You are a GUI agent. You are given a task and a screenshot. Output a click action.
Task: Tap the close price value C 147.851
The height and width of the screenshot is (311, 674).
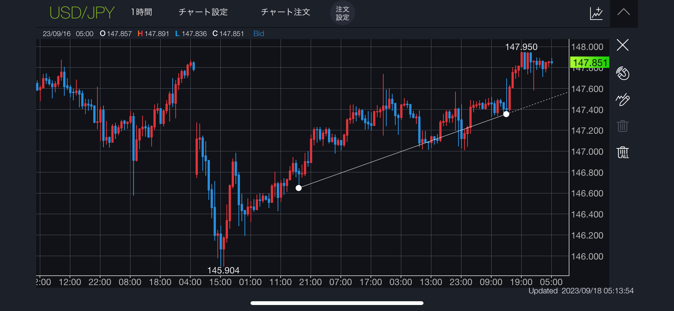click(x=228, y=33)
